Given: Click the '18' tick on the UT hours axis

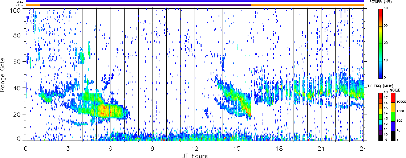Looking at the screenshot, I should 279,148.
